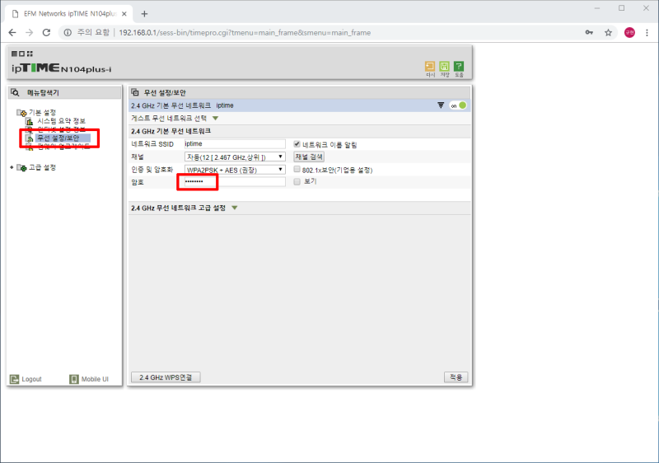Select the 무선 설정/보안 menu item

click(x=58, y=138)
